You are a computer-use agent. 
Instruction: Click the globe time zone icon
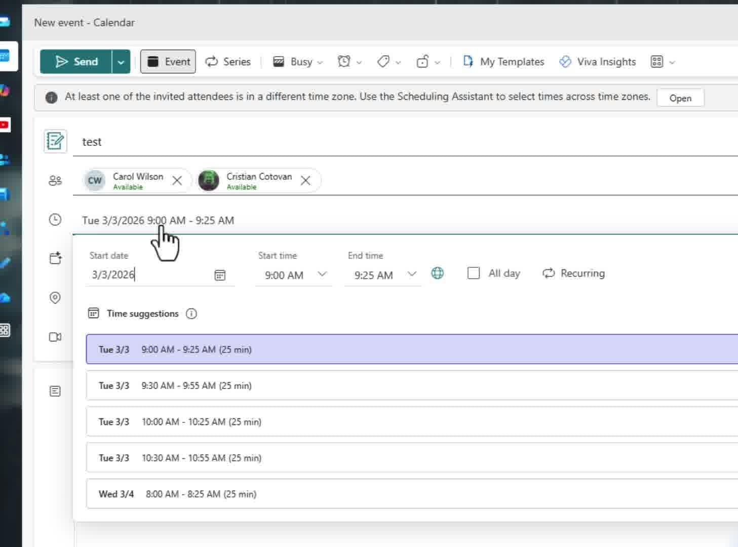point(437,273)
